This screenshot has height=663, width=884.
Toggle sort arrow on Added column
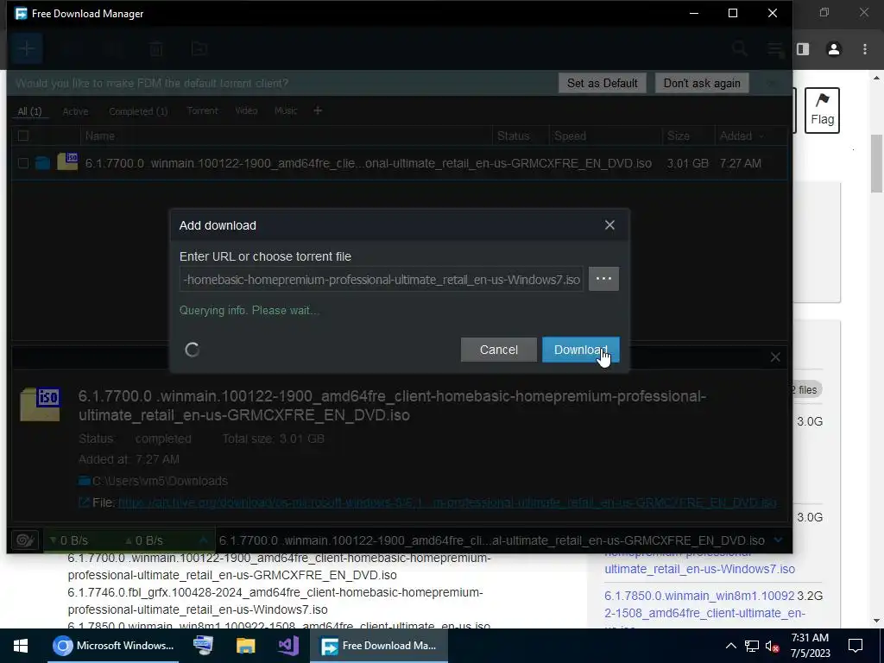click(x=761, y=136)
